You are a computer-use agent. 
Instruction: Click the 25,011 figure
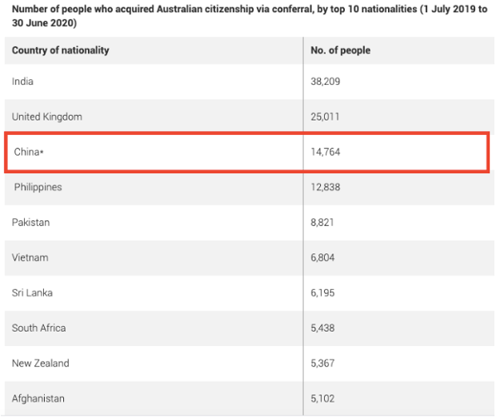click(326, 117)
